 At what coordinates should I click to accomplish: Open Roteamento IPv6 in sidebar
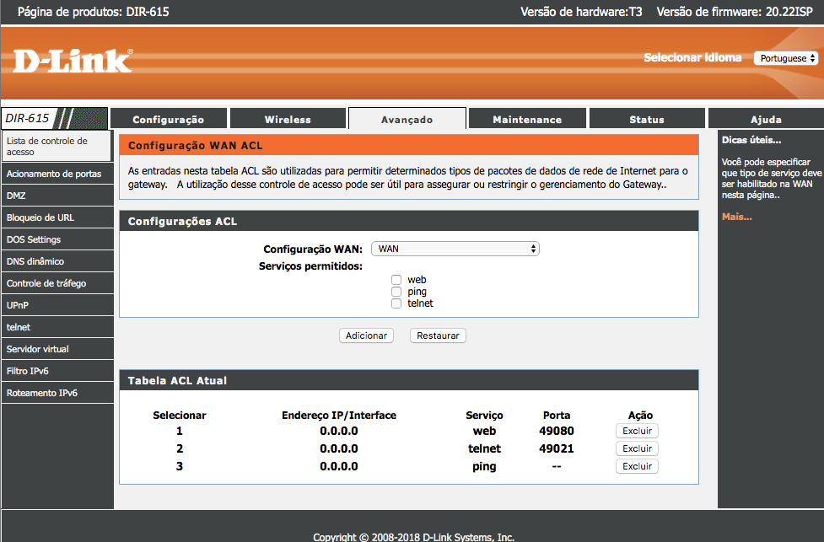(57, 393)
